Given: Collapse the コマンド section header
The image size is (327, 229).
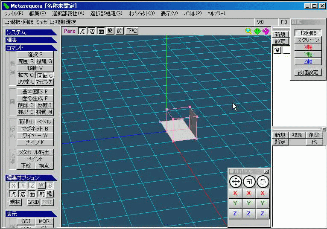Looking at the screenshot, I should pyautogui.click(x=31, y=48).
